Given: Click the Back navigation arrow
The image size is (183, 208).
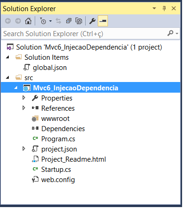Looking at the screenshot, I should 8,21.
